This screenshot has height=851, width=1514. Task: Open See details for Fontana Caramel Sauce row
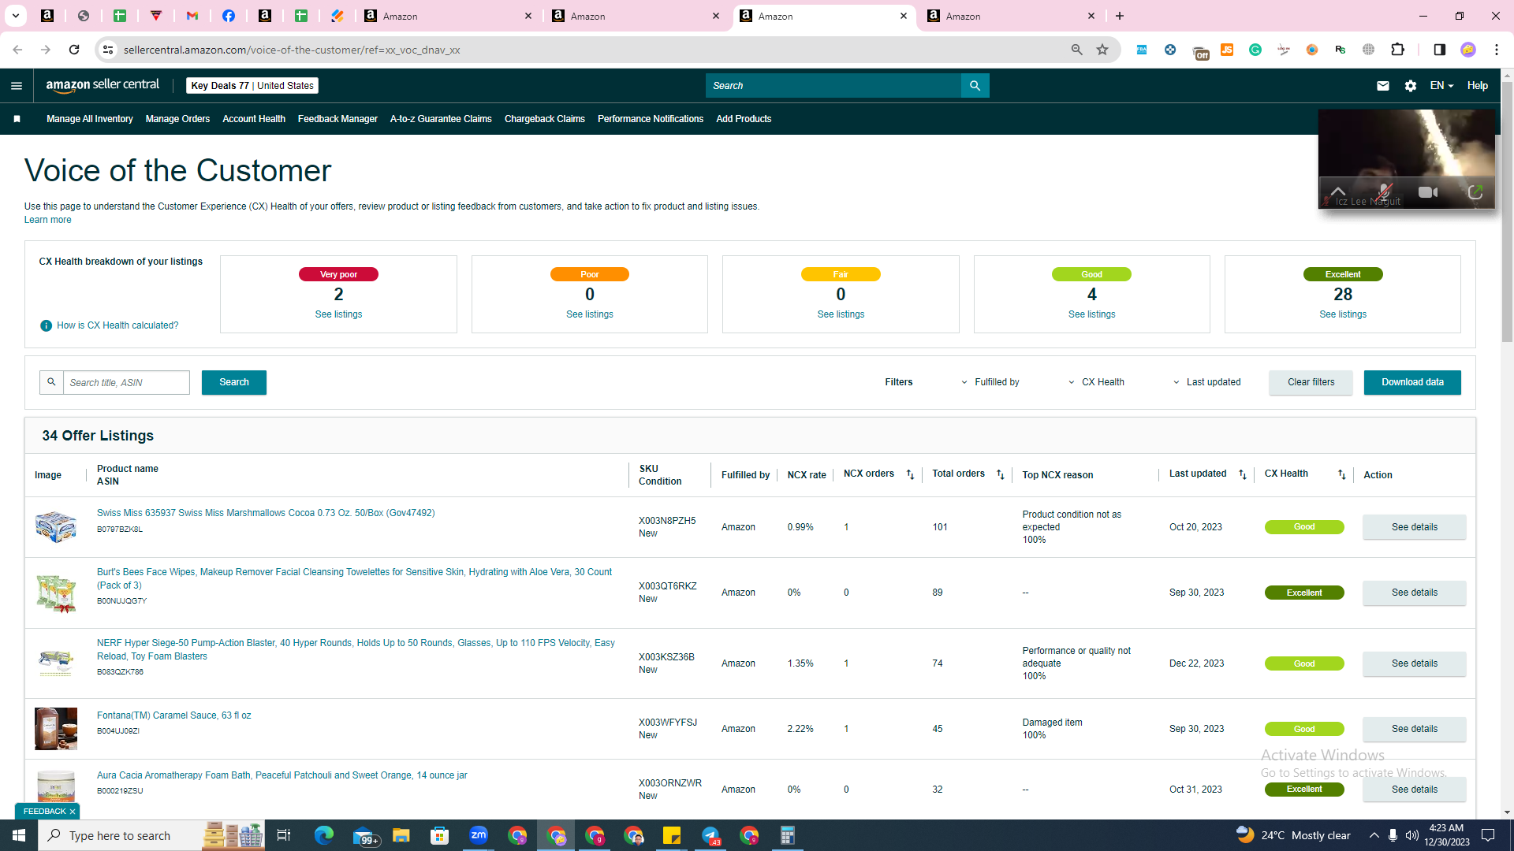1415,729
